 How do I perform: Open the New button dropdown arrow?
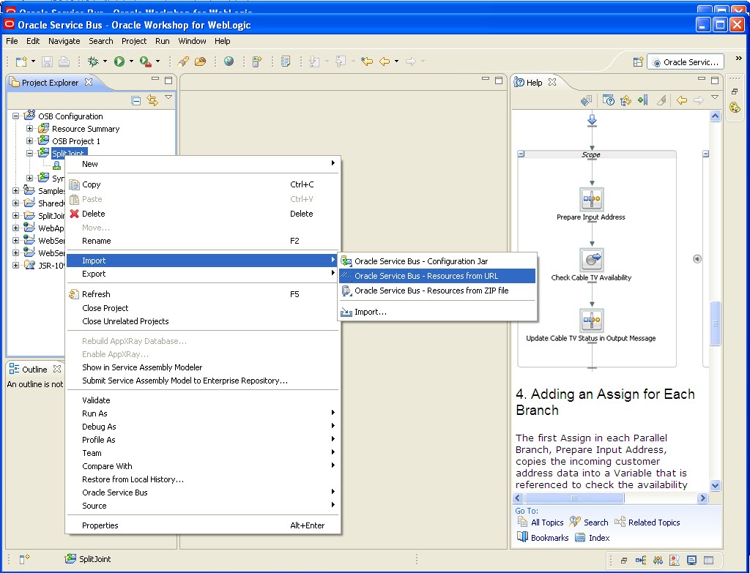coord(33,61)
